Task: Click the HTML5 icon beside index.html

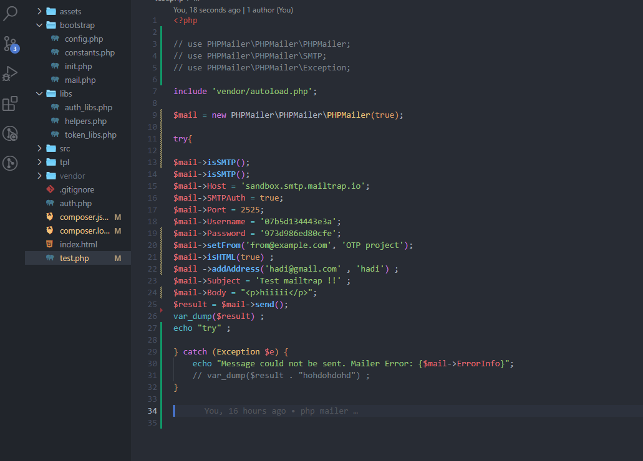Action: coord(50,245)
